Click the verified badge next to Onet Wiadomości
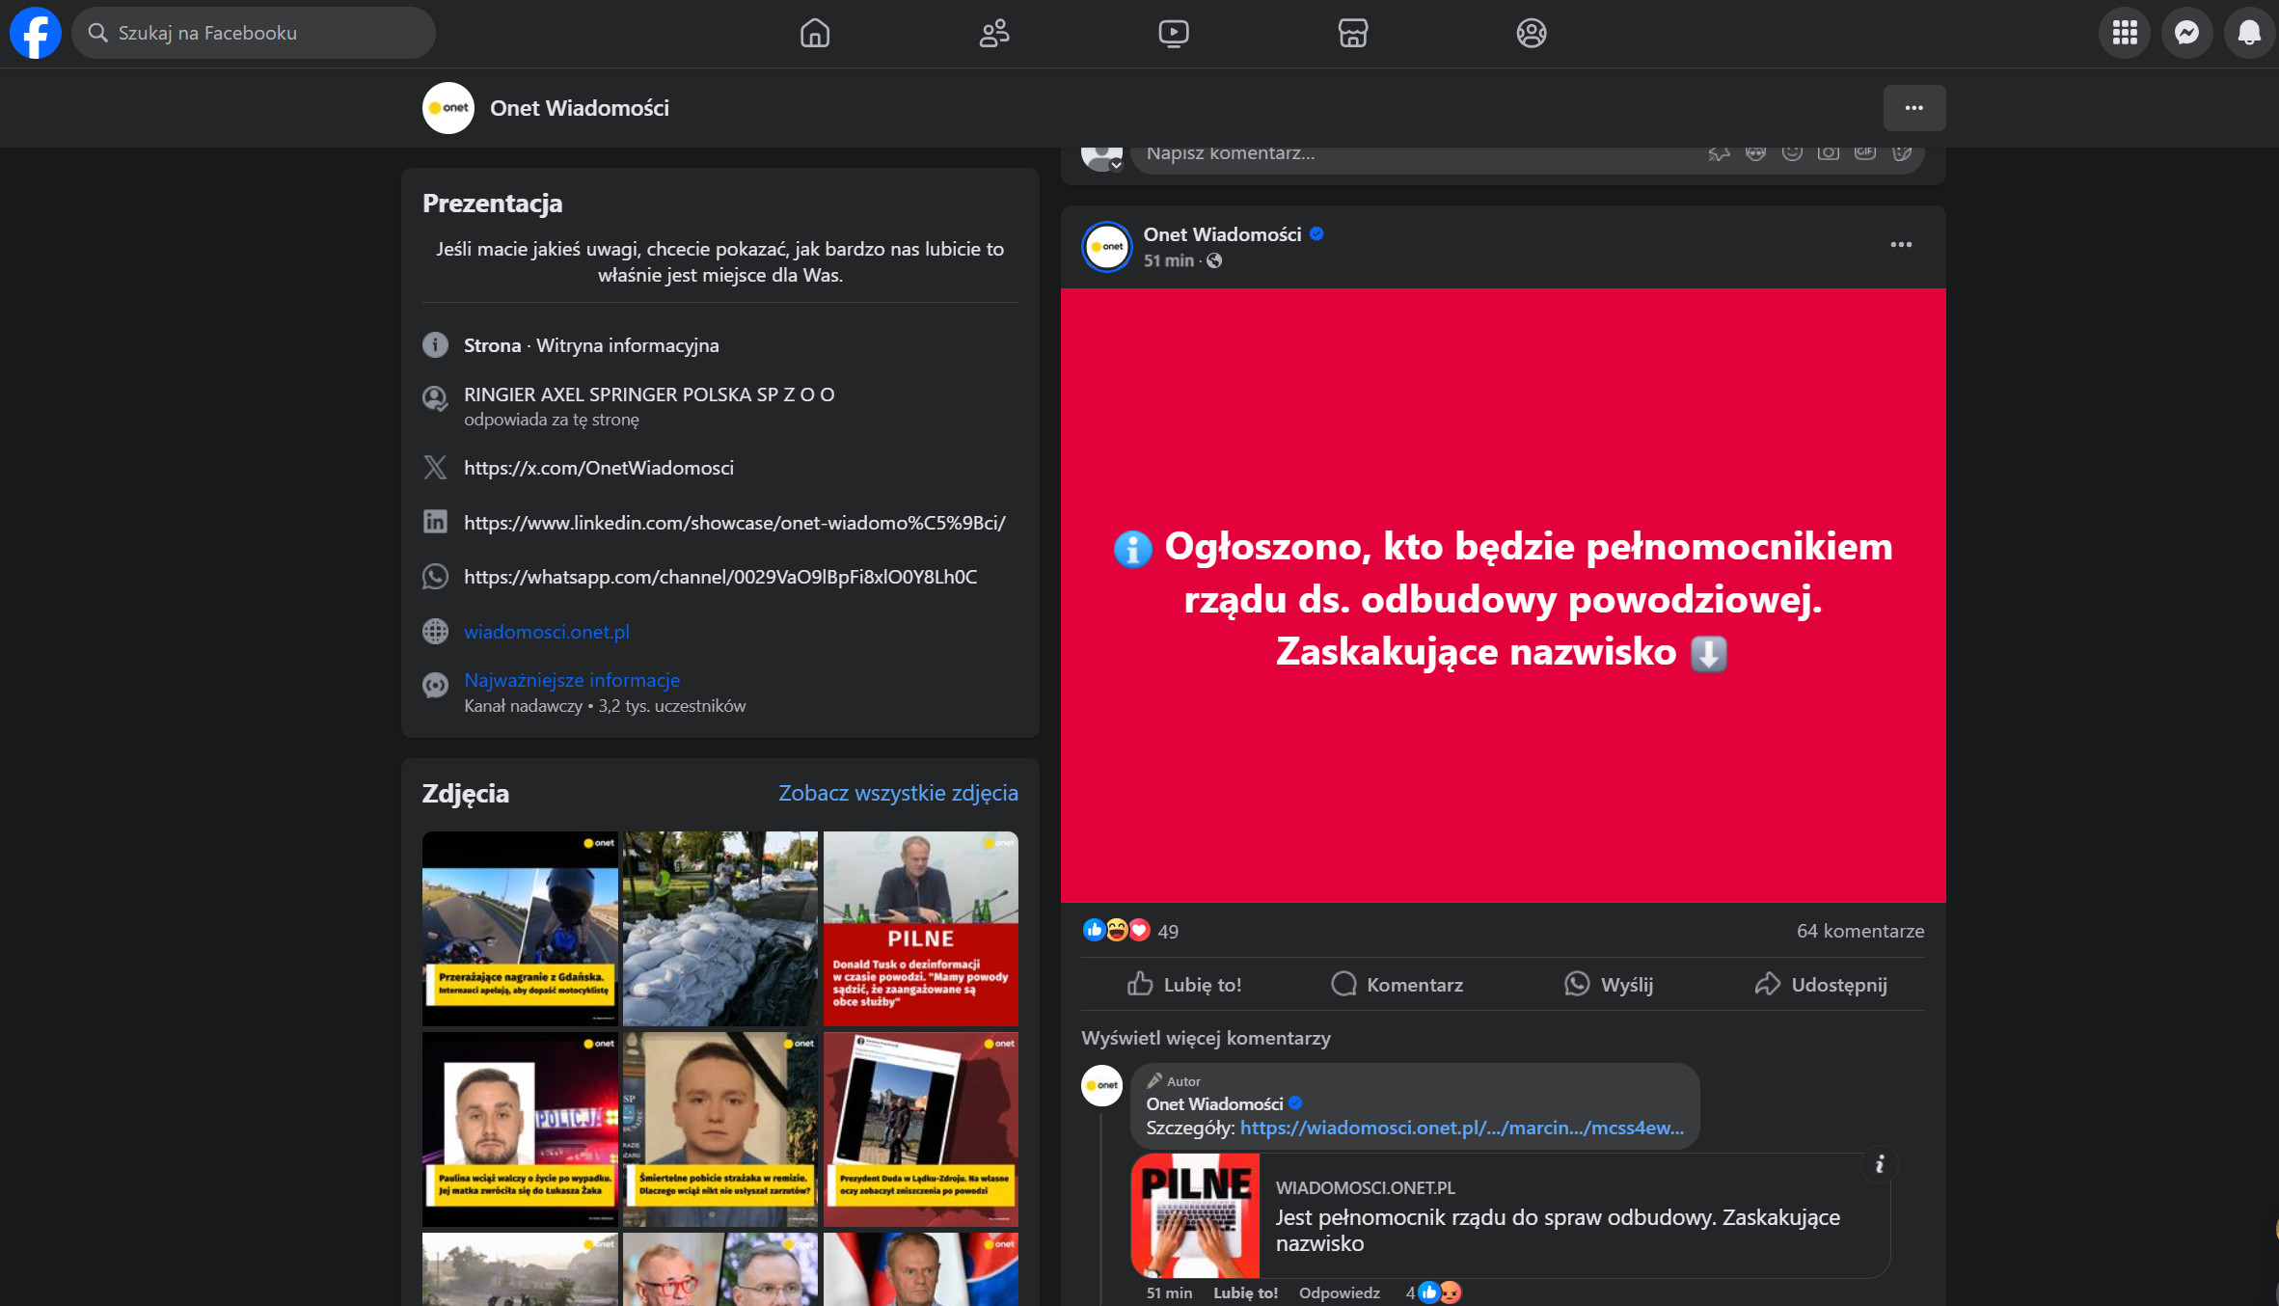Screen dimensions: 2279x1306 tap(1316, 233)
